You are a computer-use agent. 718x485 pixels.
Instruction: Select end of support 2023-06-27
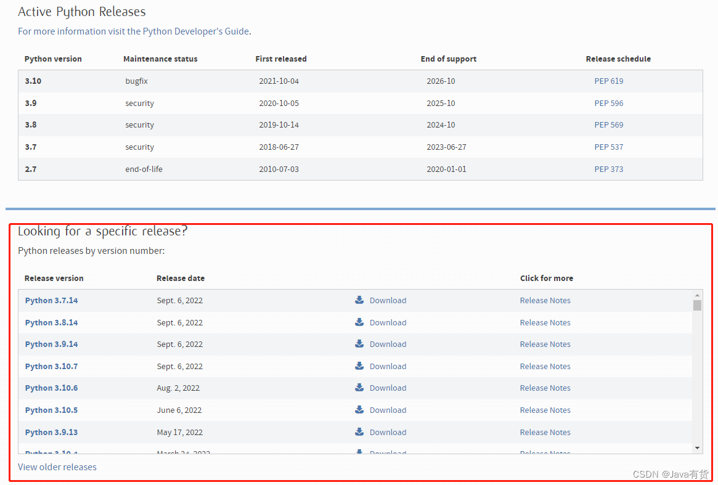tap(446, 147)
